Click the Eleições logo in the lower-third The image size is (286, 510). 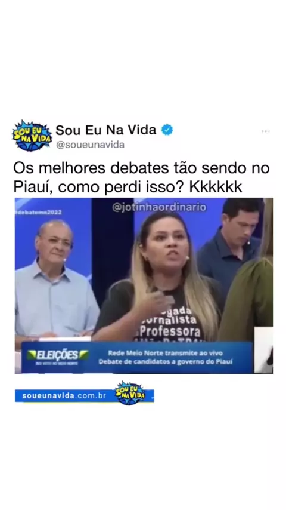58,355
